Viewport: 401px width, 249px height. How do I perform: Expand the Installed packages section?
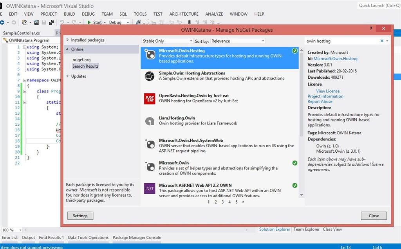pyautogui.click(x=67, y=40)
